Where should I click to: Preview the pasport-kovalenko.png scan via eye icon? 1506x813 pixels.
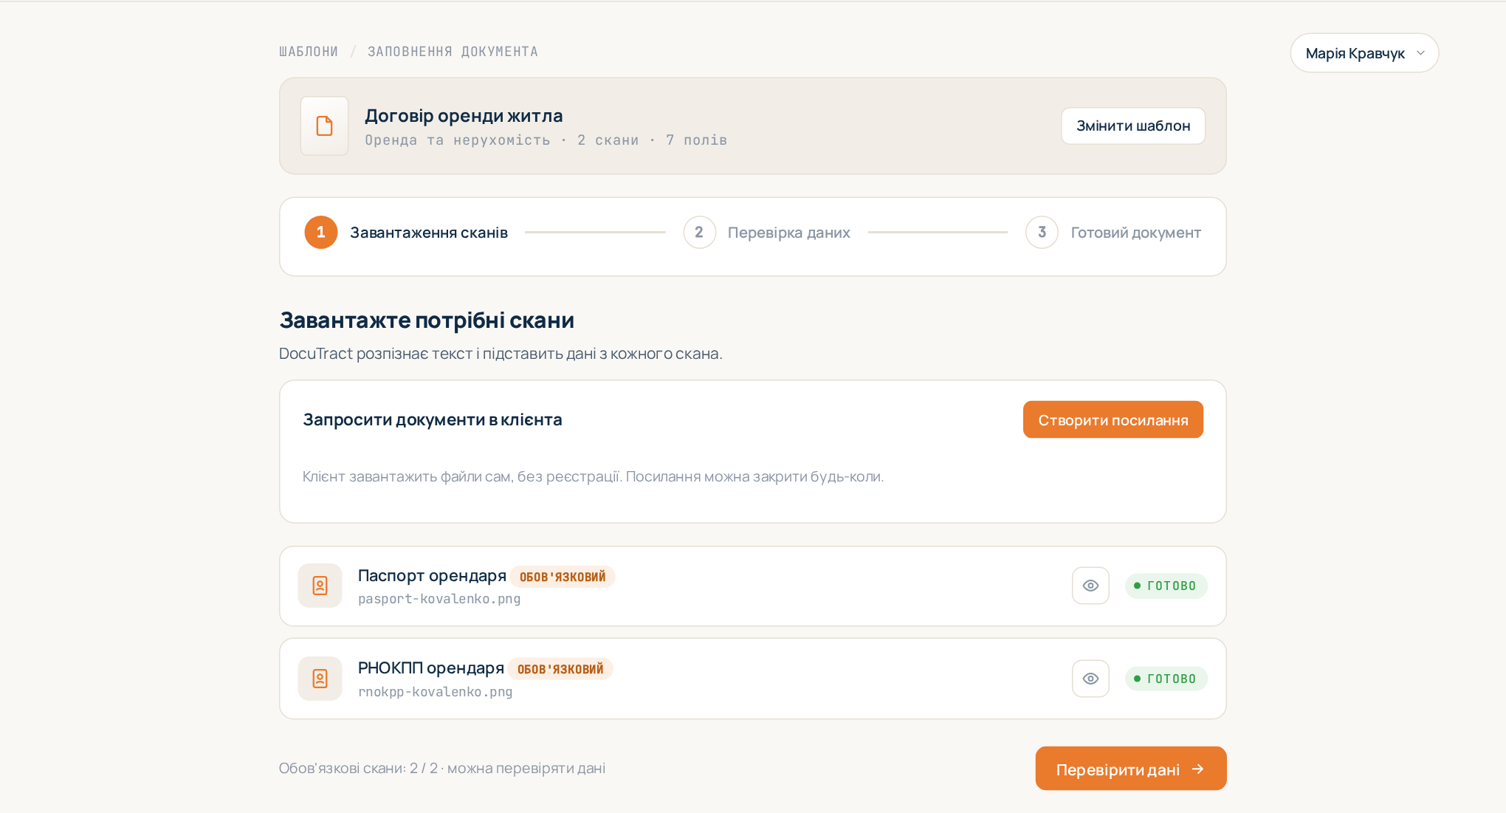[1090, 586]
